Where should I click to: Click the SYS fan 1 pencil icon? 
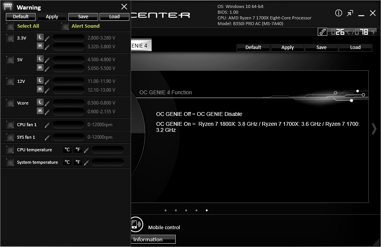(47, 138)
